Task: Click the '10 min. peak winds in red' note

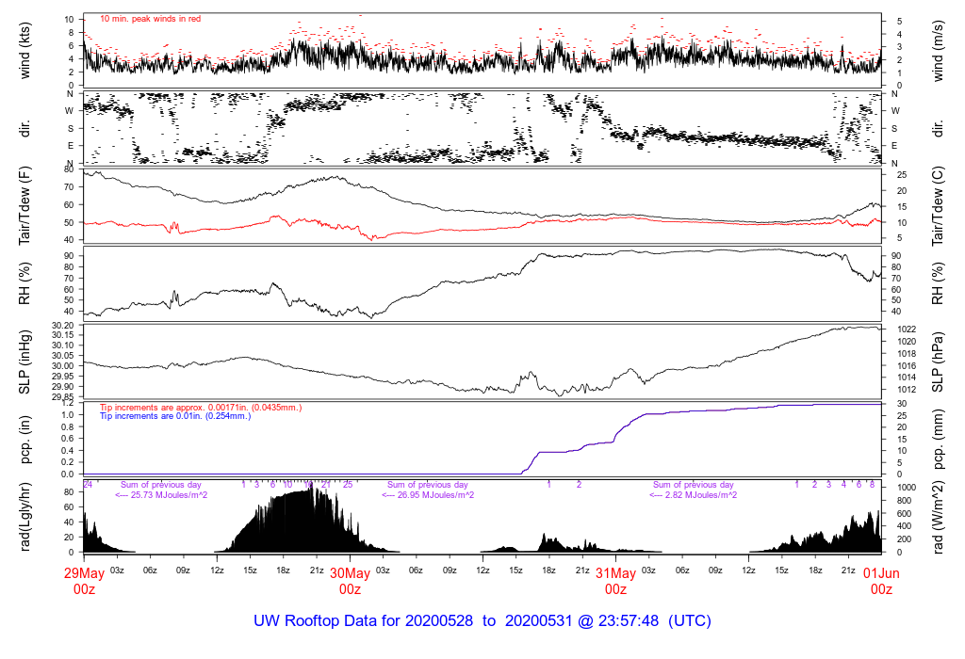Action: pos(150,19)
